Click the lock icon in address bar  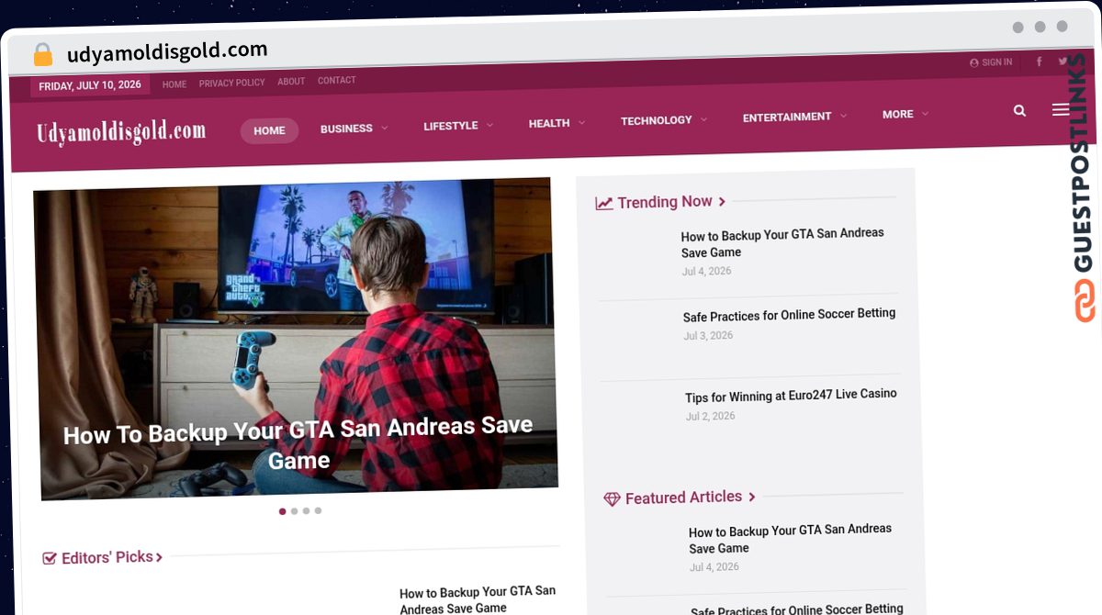pyautogui.click(x=43, y=54)
